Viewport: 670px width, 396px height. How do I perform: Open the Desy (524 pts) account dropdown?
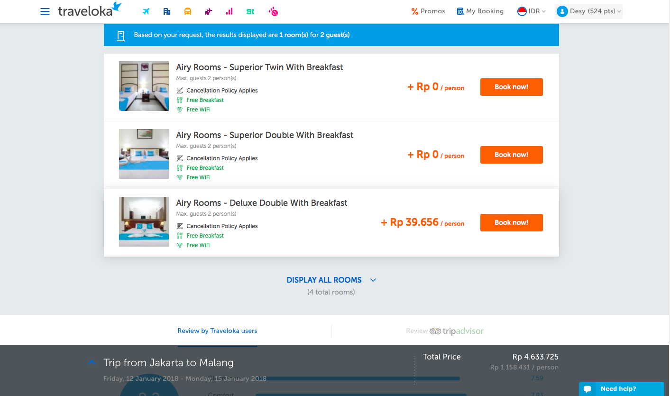(x=589, y=11)
